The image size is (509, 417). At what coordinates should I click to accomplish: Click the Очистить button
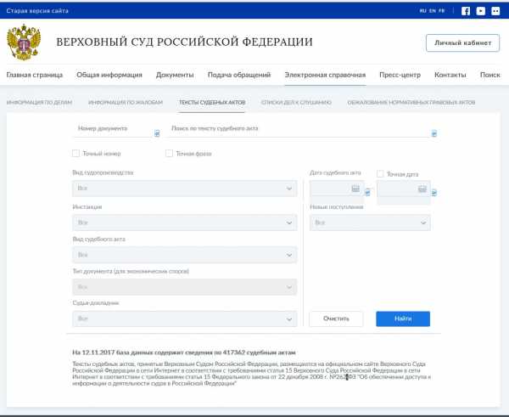[x=336, y=318]
